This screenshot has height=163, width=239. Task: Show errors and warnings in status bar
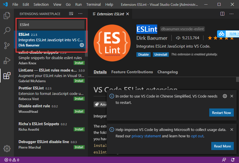pos(12,160)
